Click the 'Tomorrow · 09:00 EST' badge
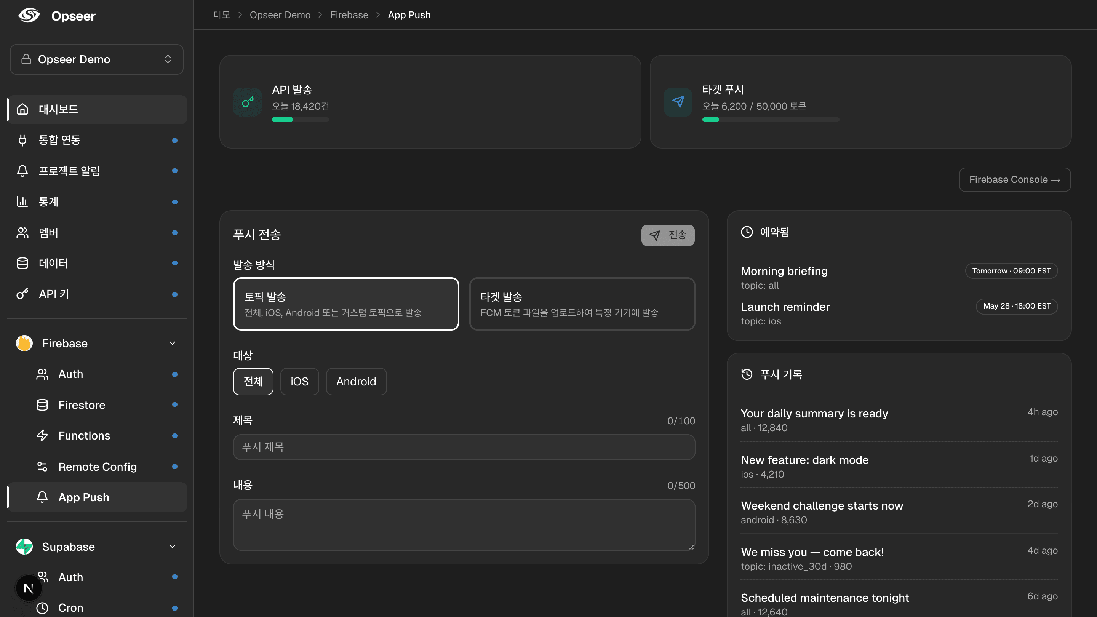The height and width of the screenshot is (617, 1097). [1011, 271]
